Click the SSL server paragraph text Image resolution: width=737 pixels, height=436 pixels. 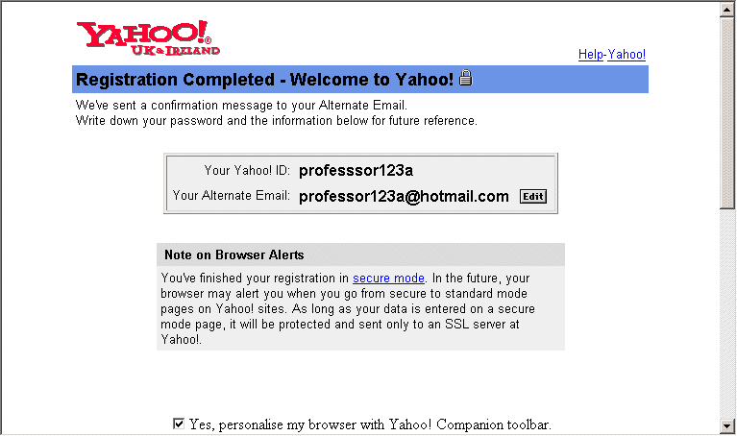point(348,308)
